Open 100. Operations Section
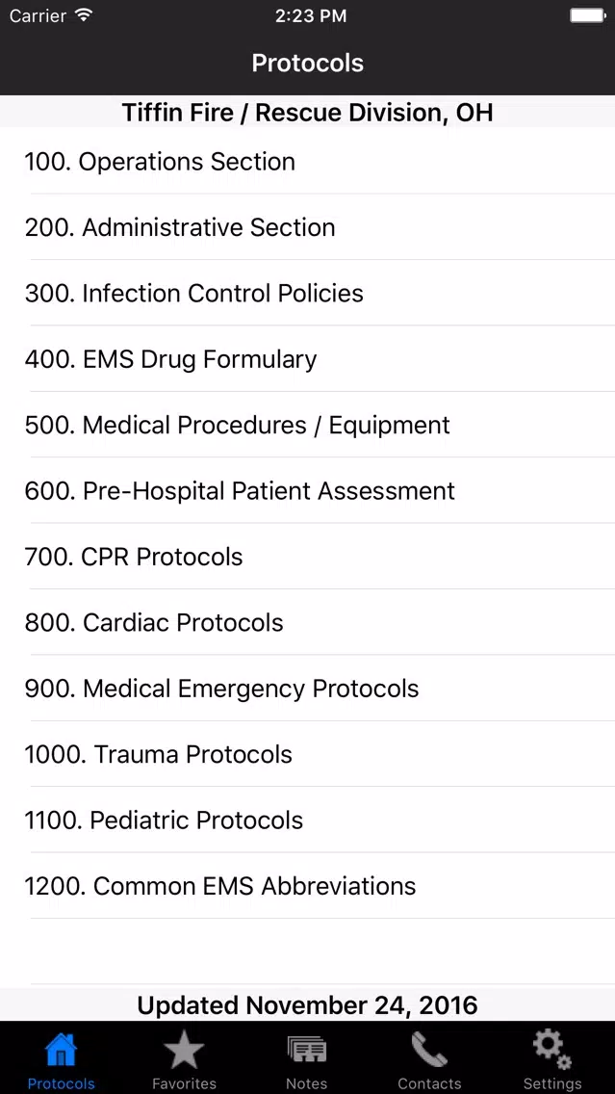The image size is (615, 1094). click(308, 161)
